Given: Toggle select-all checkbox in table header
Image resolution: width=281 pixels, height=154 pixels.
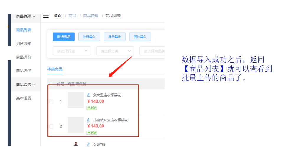Looking at the screenshot, I should [51, 84].
